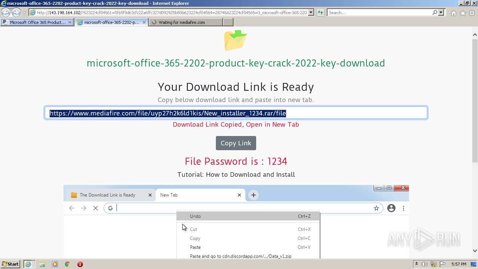The image size is (478, 269).
Task: Click the yellow download folder image
Action: 236,40
